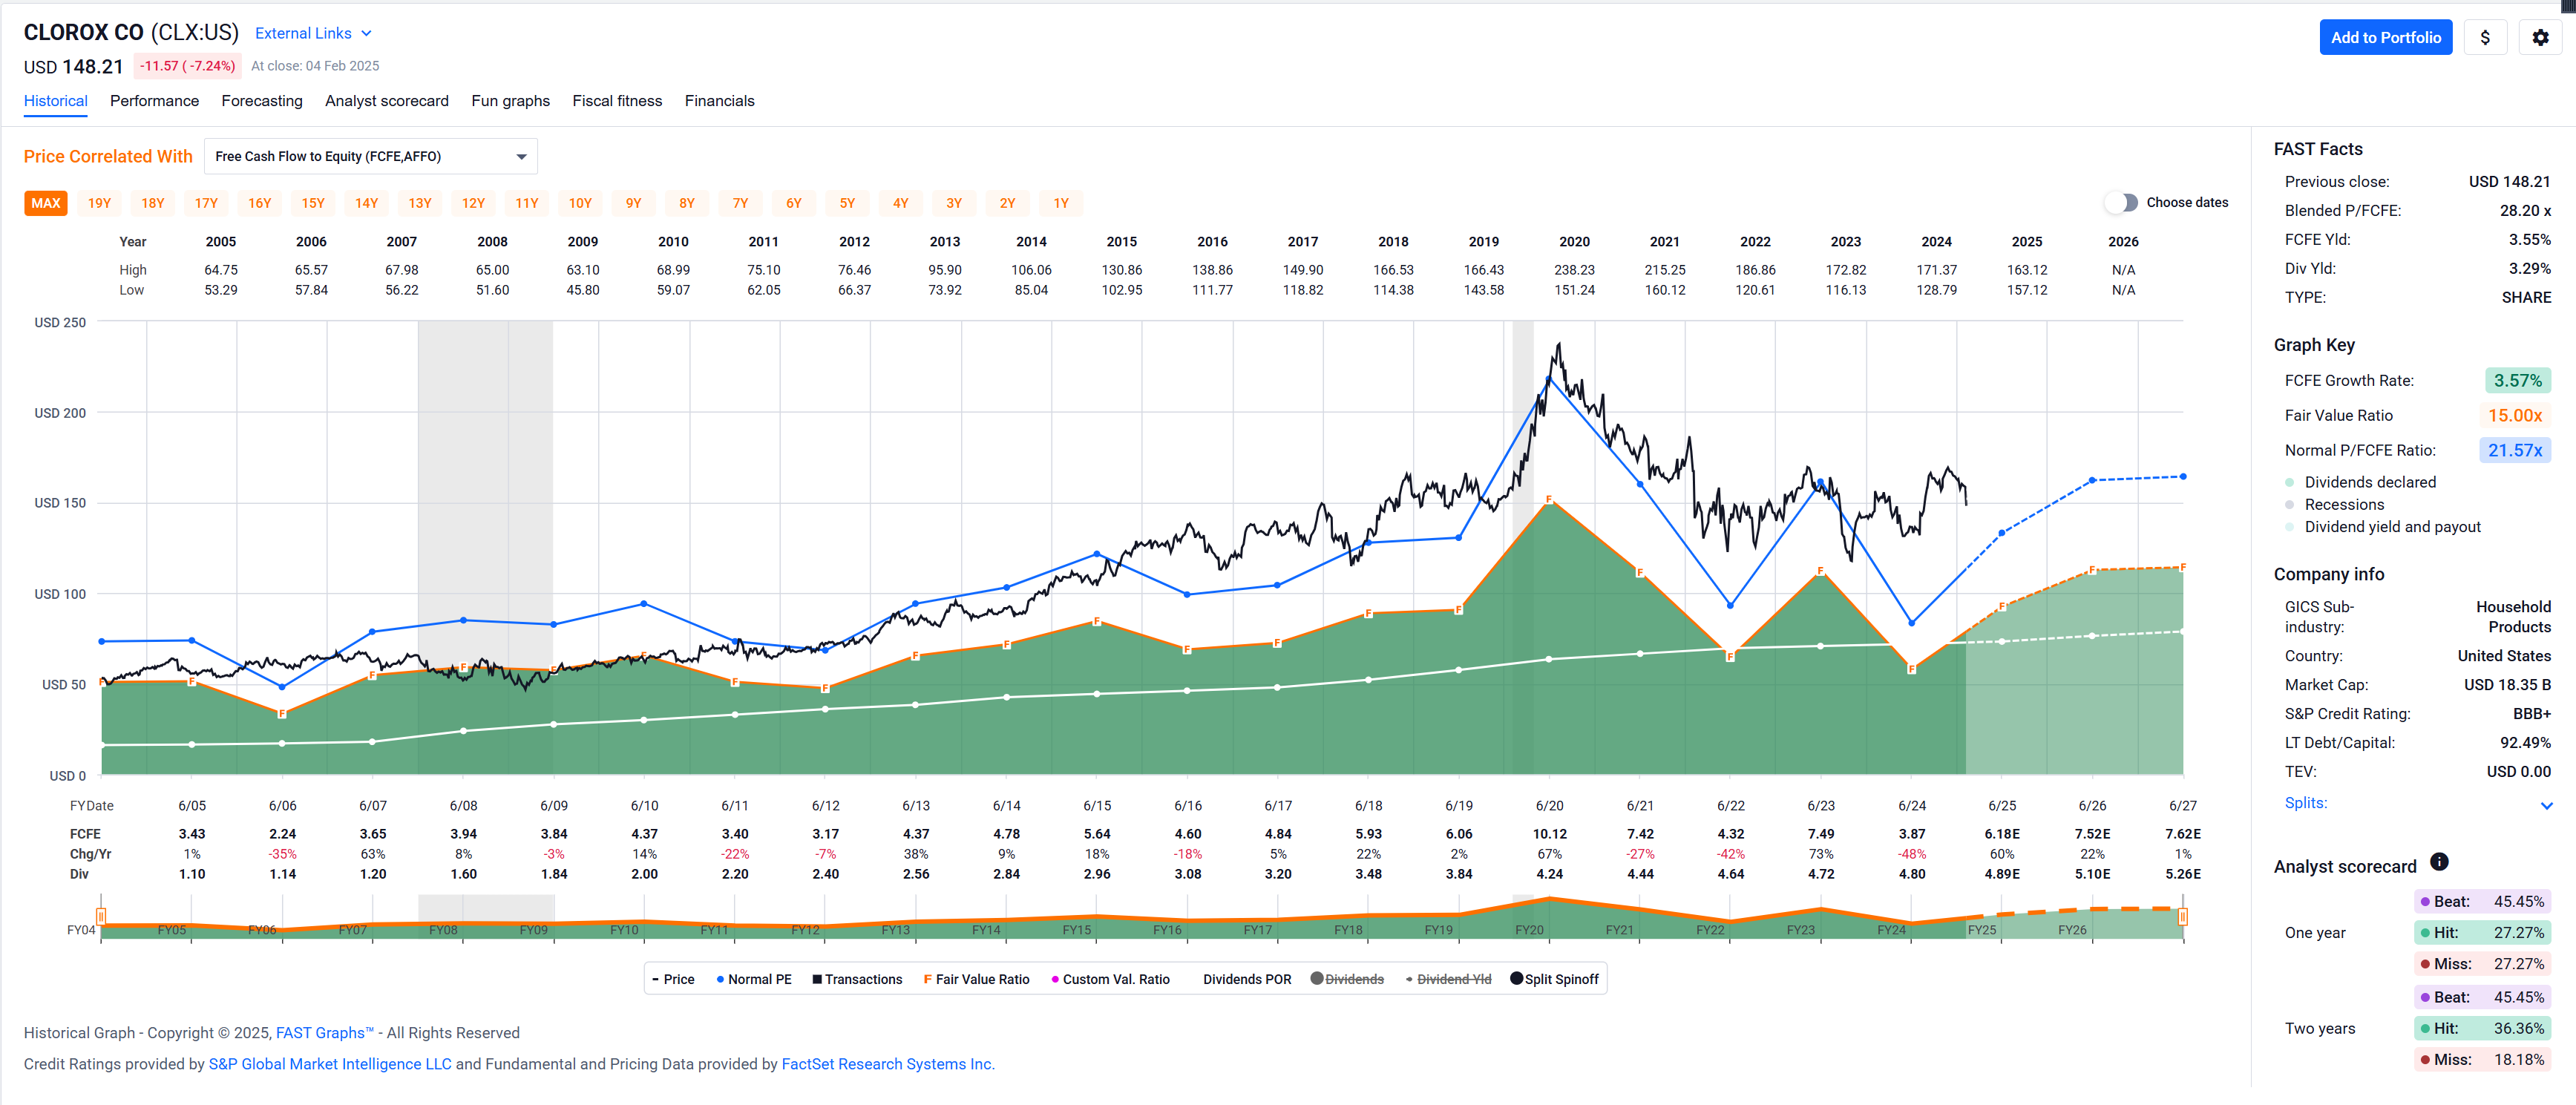Image resolution: width=2576 pixels, height=1105 pixels.
Task: Select the 7Y time range
Action: pyautogui.click(x=740, y=203)
